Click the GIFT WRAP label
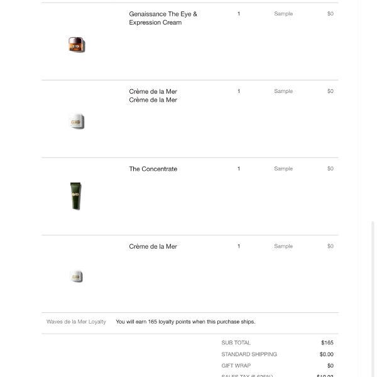Image resolution: width=377 pixels, height=377 pixels. click(236, 366)
